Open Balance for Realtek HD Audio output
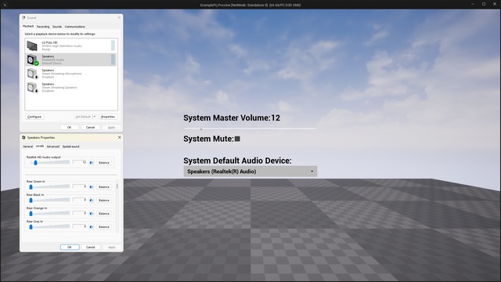 [104, 163]
